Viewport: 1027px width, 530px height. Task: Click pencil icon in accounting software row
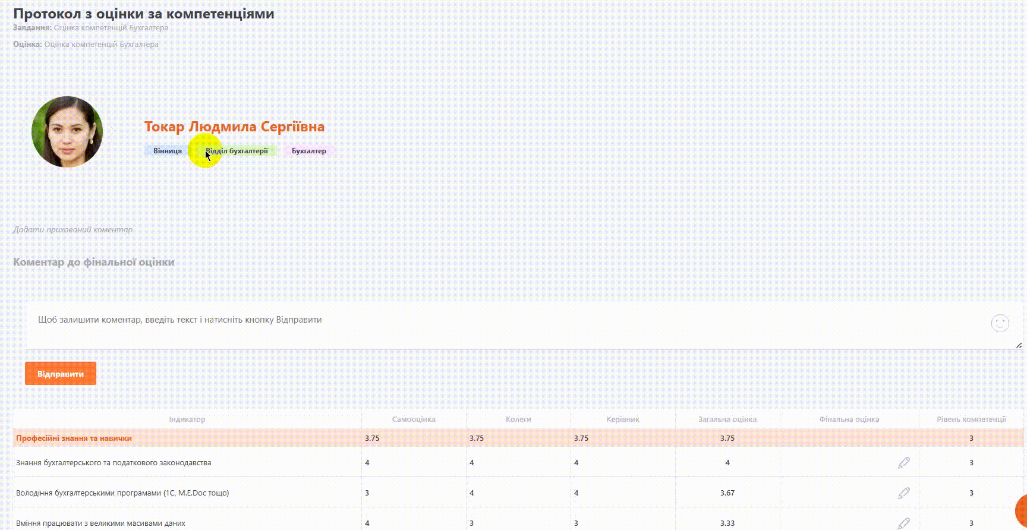coord(903,493)
